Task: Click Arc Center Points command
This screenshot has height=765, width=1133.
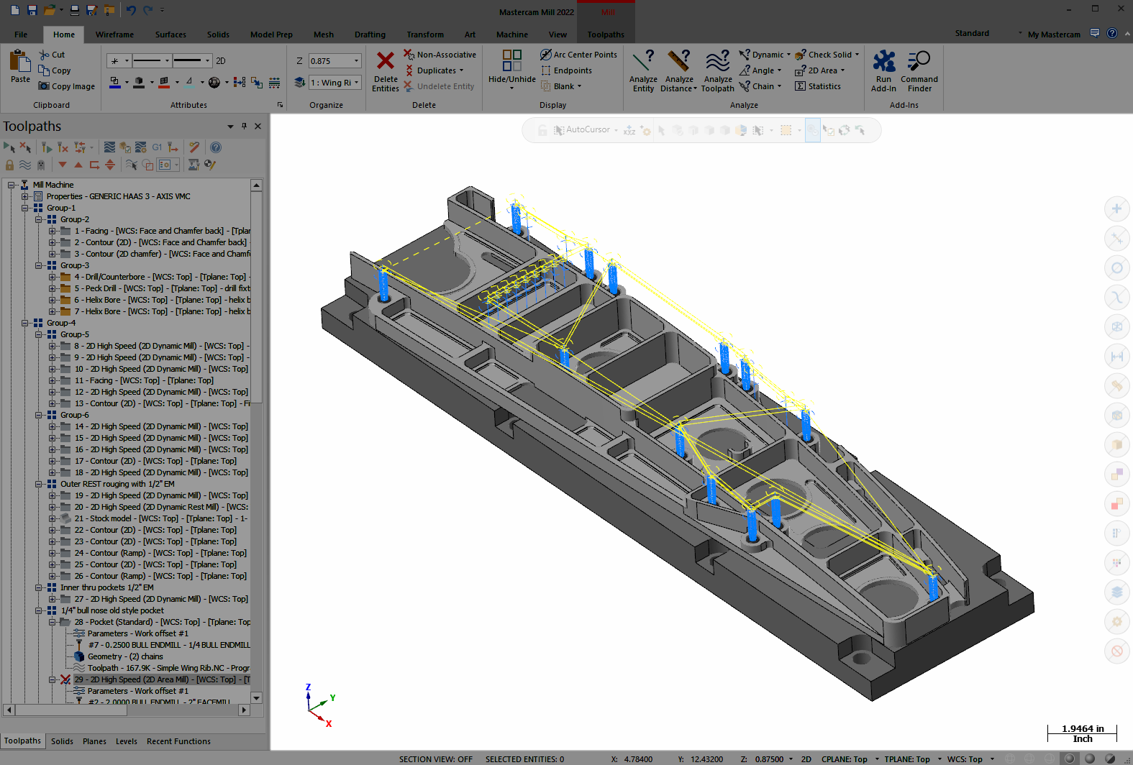Action: coord(578,55)
